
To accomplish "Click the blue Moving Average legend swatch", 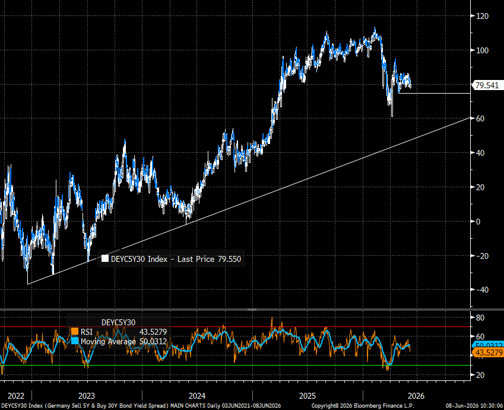I will tap(75, 341).
